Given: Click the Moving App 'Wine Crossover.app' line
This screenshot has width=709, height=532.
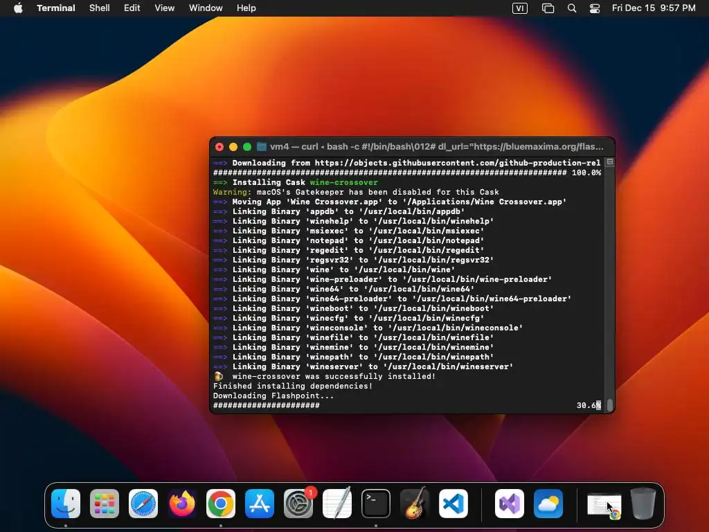Looking at the screenshot, I should (x=390, y=202).
